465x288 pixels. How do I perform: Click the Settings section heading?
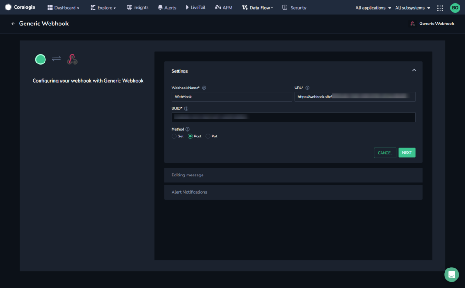click(x=179, y=71)
